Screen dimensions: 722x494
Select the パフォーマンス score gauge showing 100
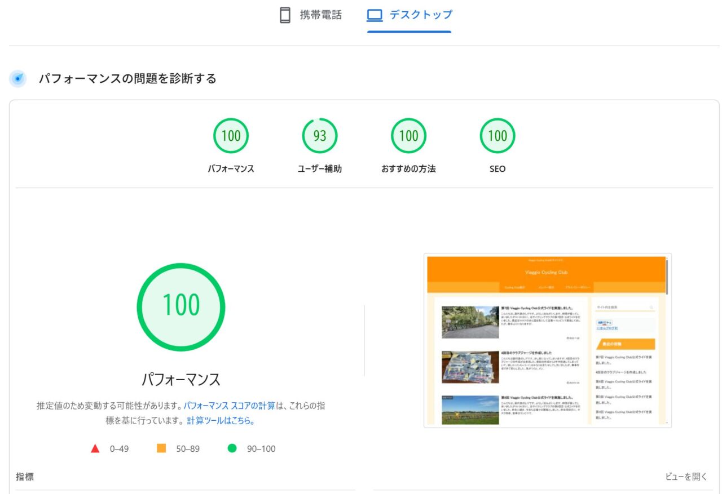coord(231,136)
